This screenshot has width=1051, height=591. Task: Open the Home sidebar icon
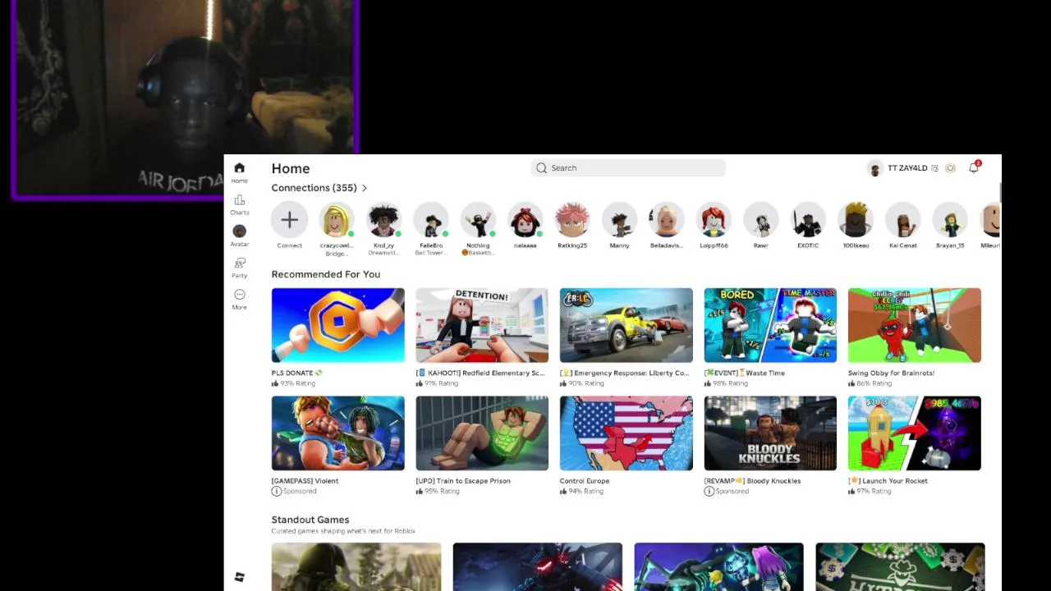click(x=239, y=168)
